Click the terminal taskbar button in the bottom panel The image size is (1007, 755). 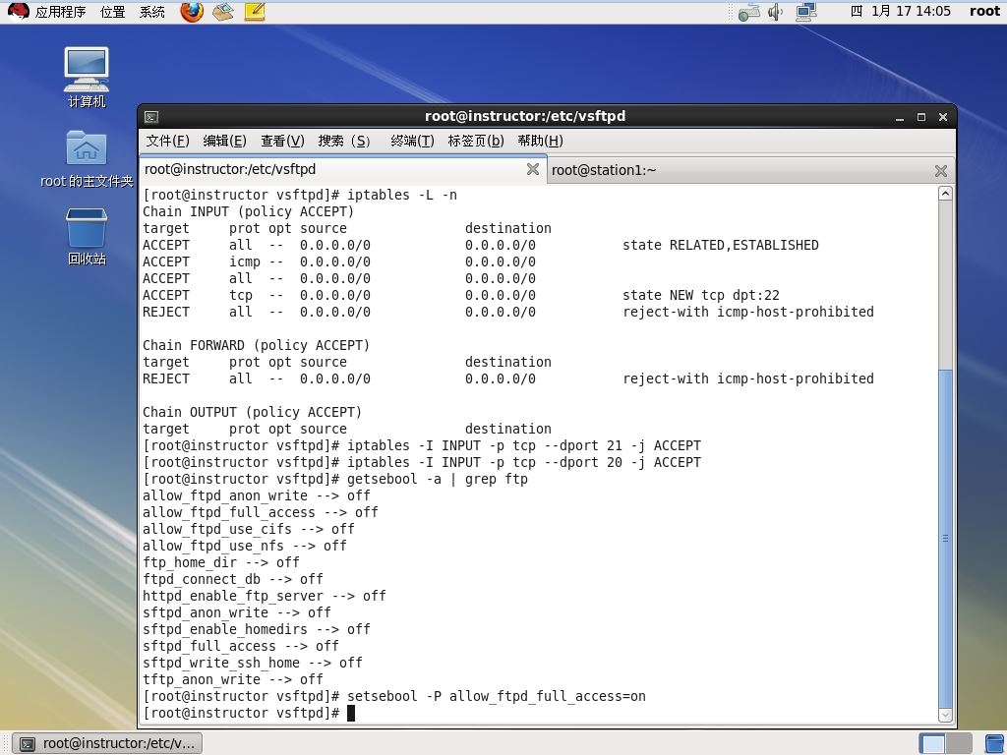107,743
